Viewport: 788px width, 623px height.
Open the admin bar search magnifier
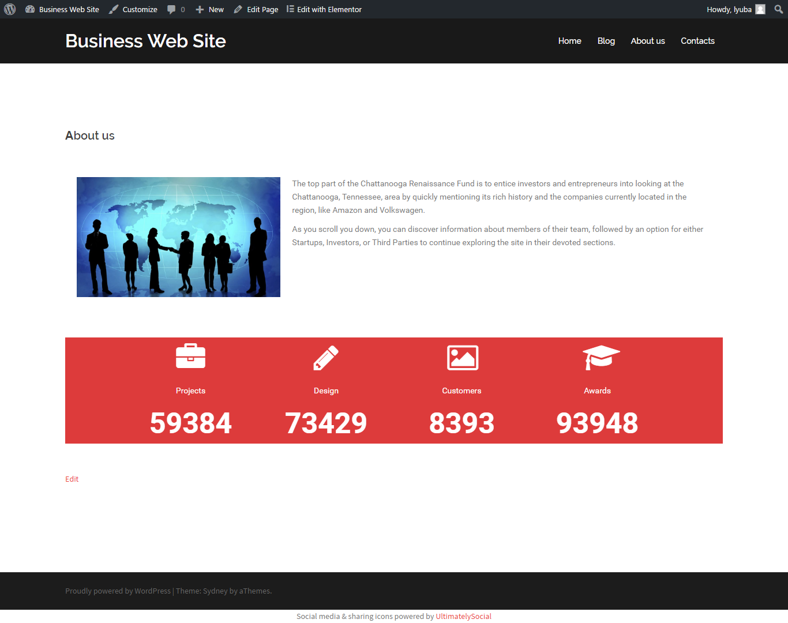(x=778, y=9)
